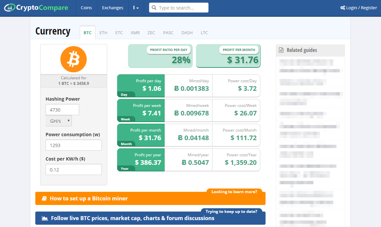Viewport: 381px width, 227px height.
Task: Open Follow live BTC prices banner
Action: pyautogui.click(x=150, y=218)
